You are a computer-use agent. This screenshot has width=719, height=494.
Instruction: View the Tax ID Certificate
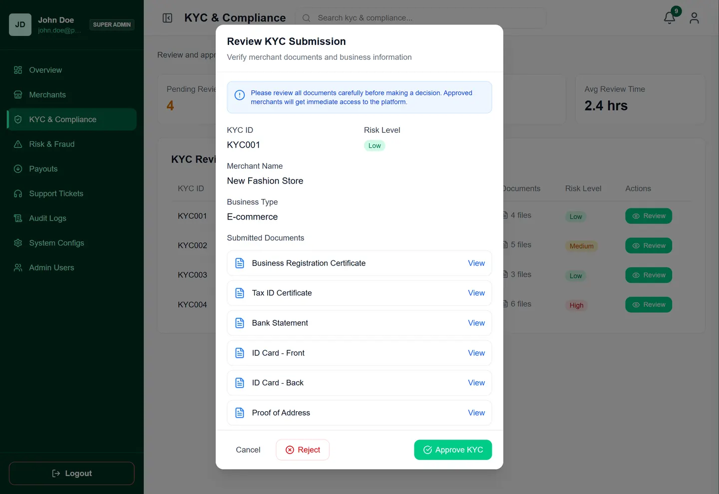click(476, 293)
